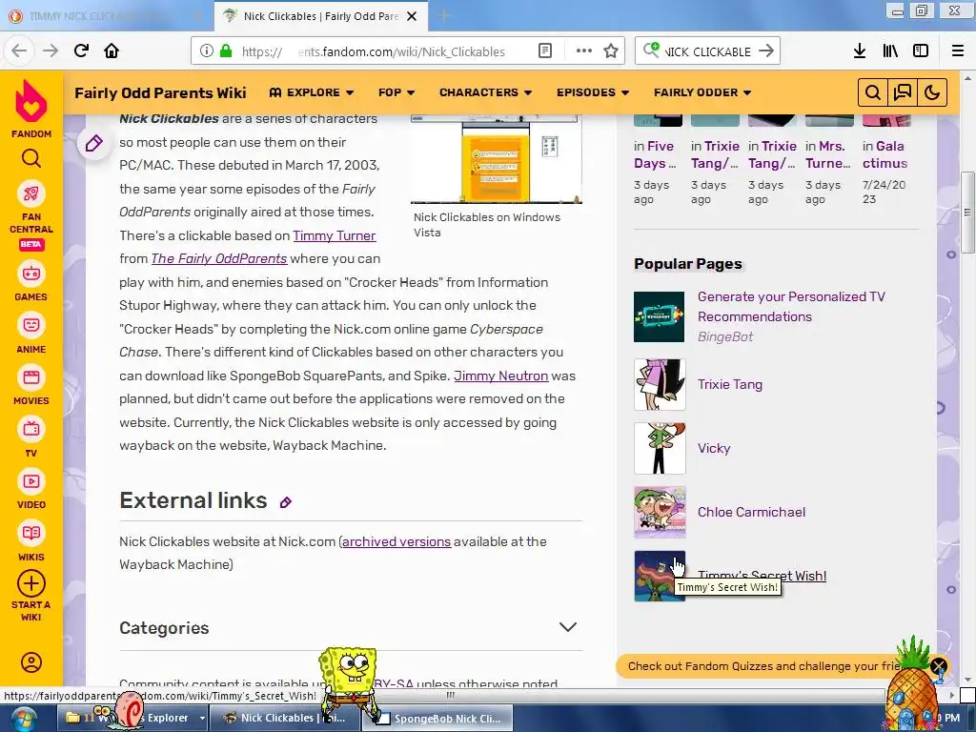Image resolution: width=976 pixels, height=732 pixels.
Task: Click the Vicky thumbnail image
Action: pyautogui.click(x=660, y=448)
